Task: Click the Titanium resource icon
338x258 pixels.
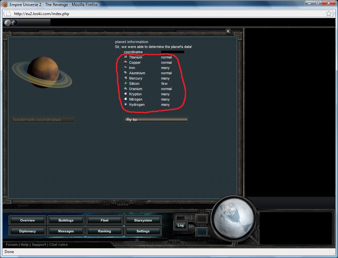Action: (126, 57)
